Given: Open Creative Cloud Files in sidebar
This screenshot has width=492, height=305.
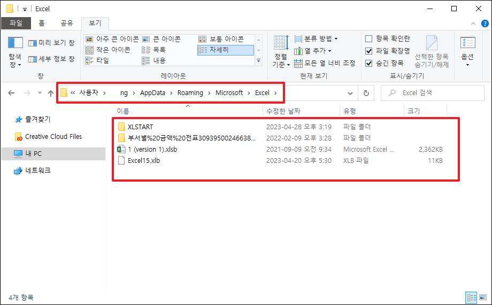Looking at the screenshot, I should (48, 137).
